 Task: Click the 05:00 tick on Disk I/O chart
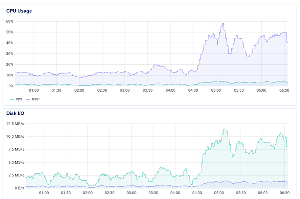coord(219,193)
